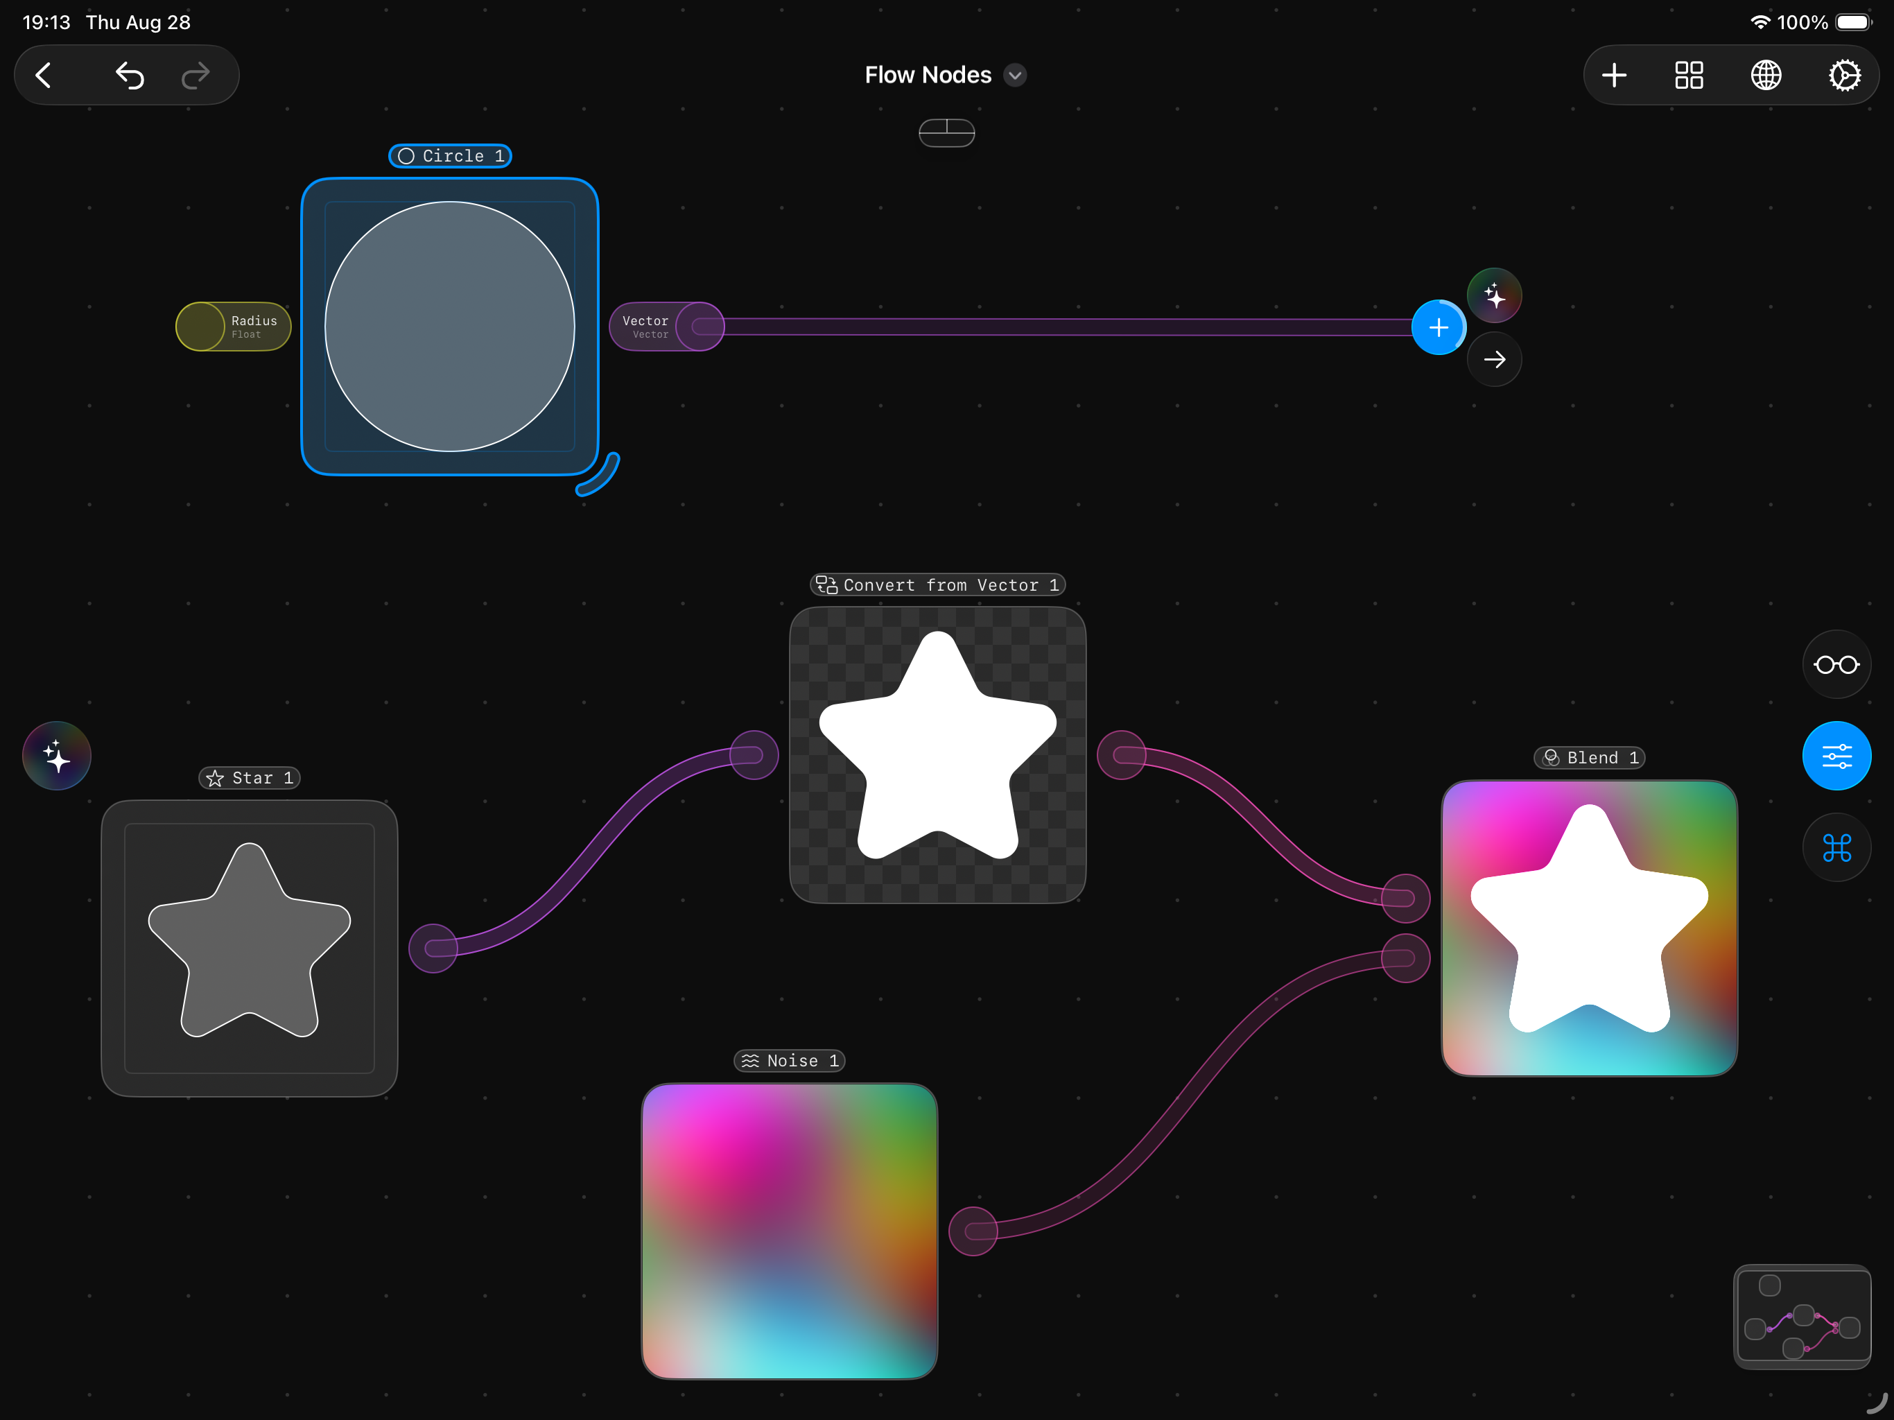This screenshot has height=1420, width=1894.
Task: Select the Noise 1 gradient node
Action: [790, 1231]
